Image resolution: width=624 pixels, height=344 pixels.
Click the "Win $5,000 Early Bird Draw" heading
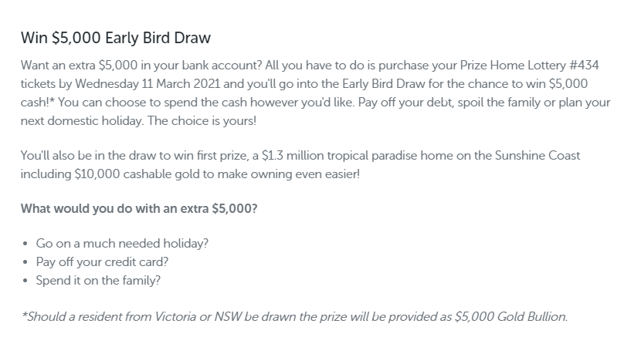(115, 38)
